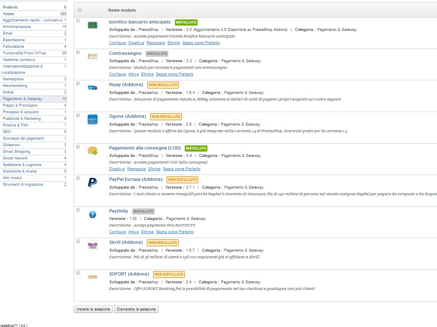Click the Hipay module logo icon
The width and height of the screenshot is (437, 327).
93,88
